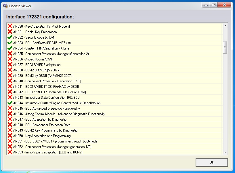Click the red X beside AN035 Component Protection

[10, 54]
